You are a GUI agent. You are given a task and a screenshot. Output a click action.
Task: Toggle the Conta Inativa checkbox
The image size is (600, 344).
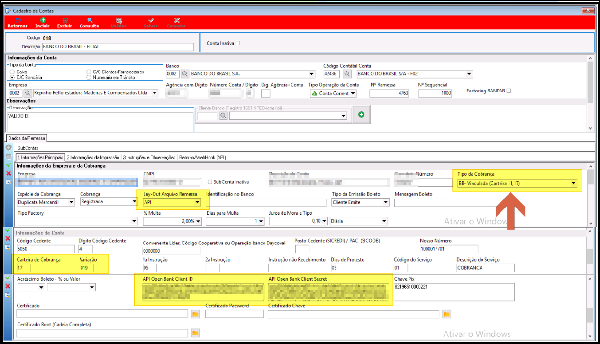[x=238, y=43]
